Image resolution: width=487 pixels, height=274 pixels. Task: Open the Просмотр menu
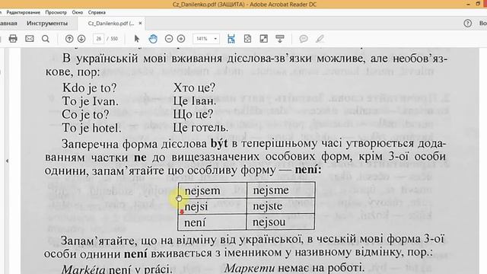[x=56, y=12]
